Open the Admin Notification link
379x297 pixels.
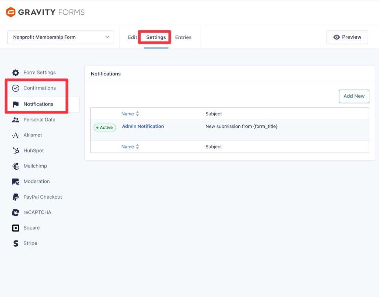143,126
